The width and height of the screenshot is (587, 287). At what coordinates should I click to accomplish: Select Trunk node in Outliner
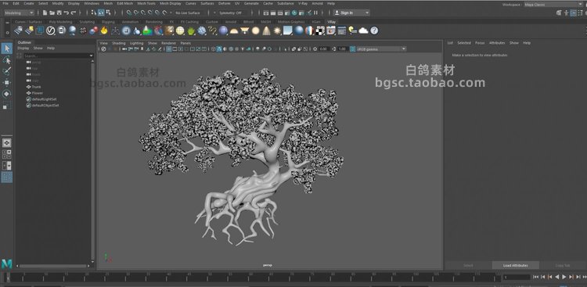[37, 87]
